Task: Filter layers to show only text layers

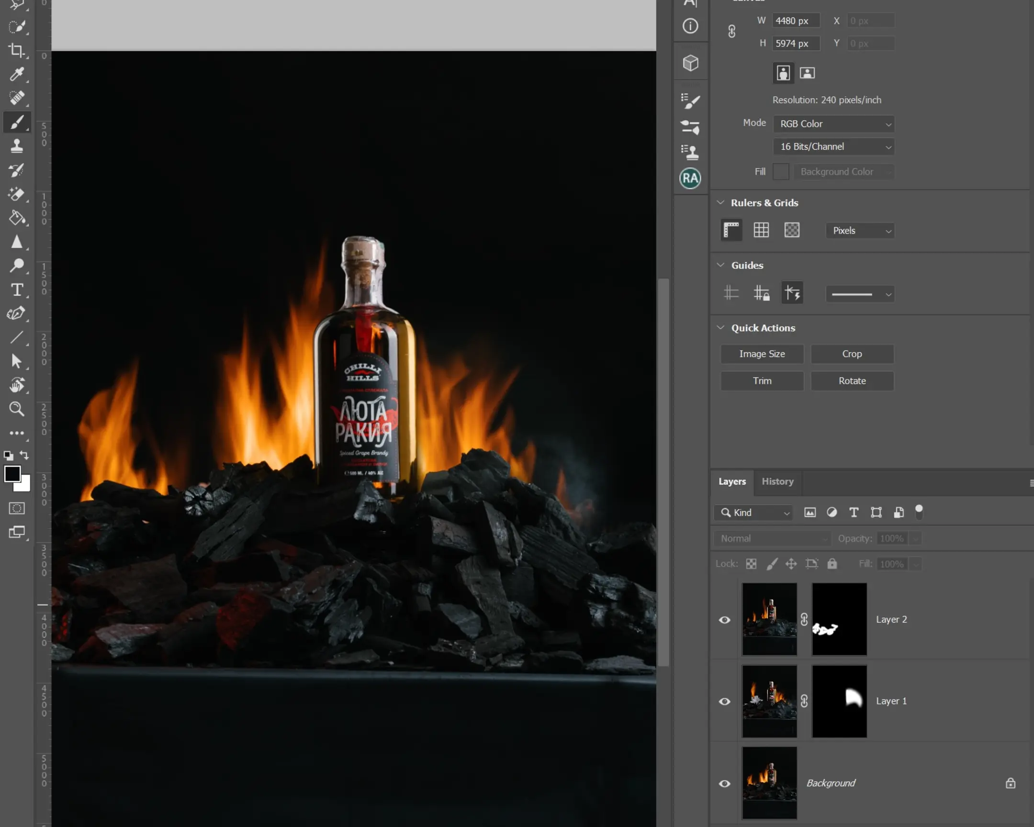Action: point(854,512)
